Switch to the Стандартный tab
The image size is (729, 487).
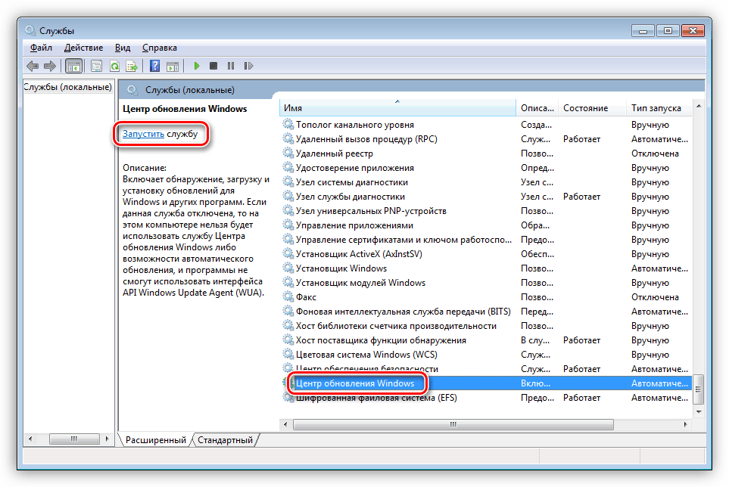tap(225, 439)
